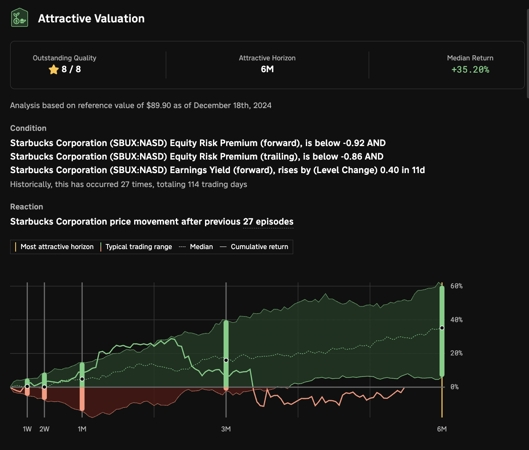
Task: Click the Attractive Horizon 6M value
Action: pyautogui.click(x=267, y=69)
